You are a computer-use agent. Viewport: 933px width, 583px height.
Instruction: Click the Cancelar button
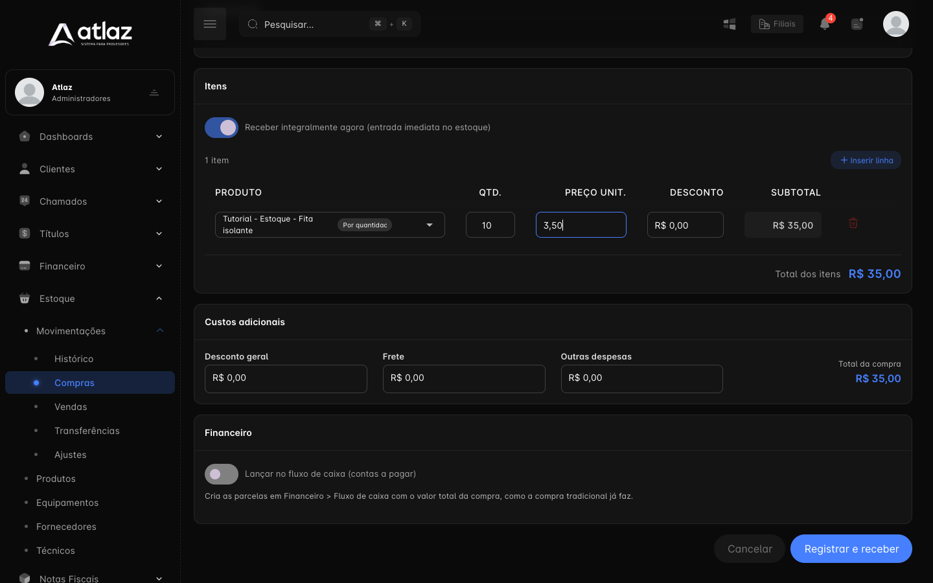tap(750, 549)
